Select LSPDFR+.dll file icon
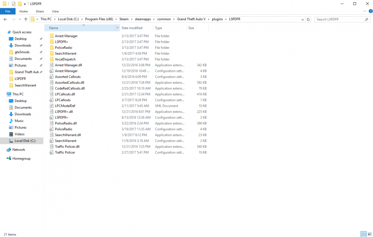 click(51, 112)
